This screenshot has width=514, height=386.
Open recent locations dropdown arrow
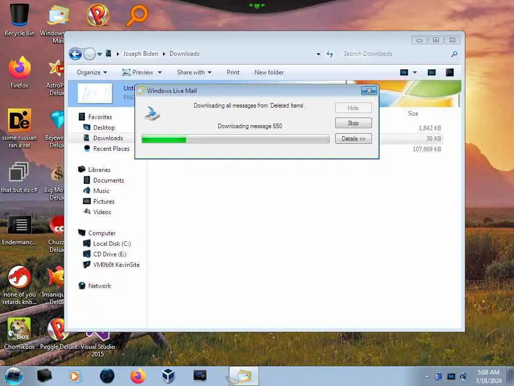point(99,54)
